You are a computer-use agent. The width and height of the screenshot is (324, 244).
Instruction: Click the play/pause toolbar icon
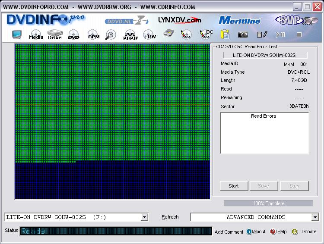(x=280, y=34)
